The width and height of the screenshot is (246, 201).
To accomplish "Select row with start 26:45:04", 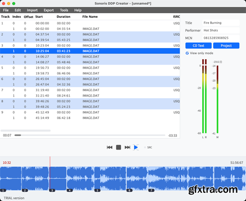I will point(90,79).
